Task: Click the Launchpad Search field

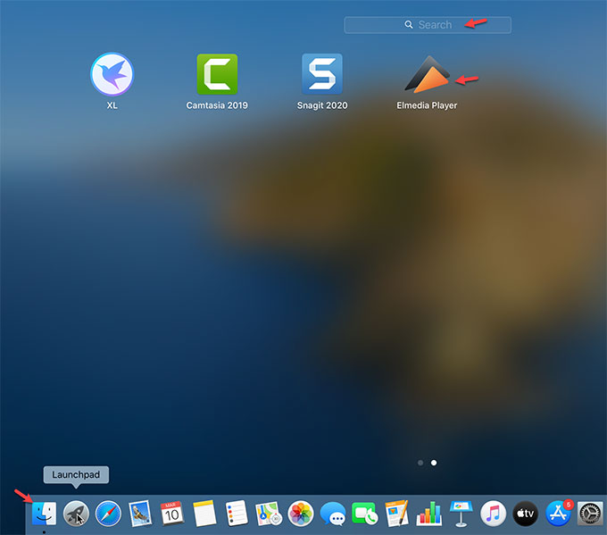Action: pyautogui.click(x=428, y=25)
